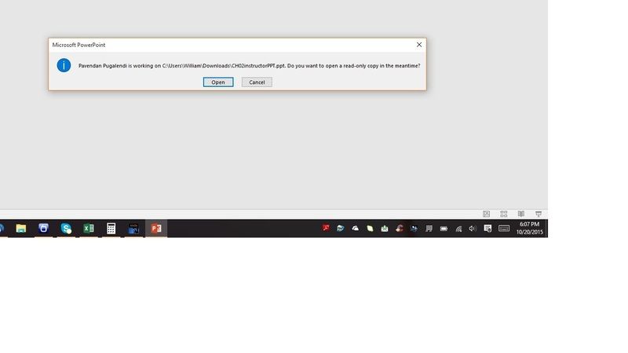628x353 pixels.
Task: Open the touch keyboard tray icon
Action: (x=504, y=228)
